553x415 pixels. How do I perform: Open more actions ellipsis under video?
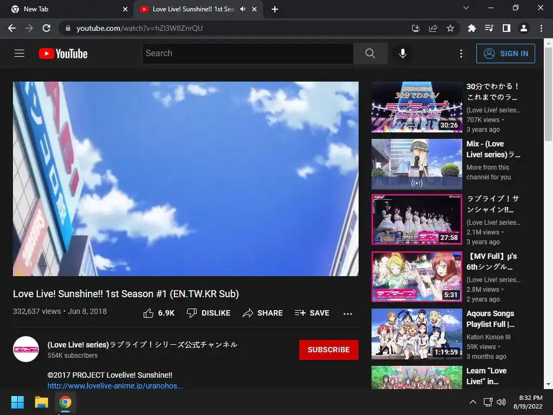[x=348, y=313]
